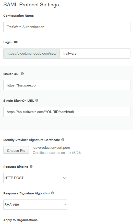Screen dimensions: 133x224
Task: Click the SAML Protocol Settings heading
Action: coord(31,5)
